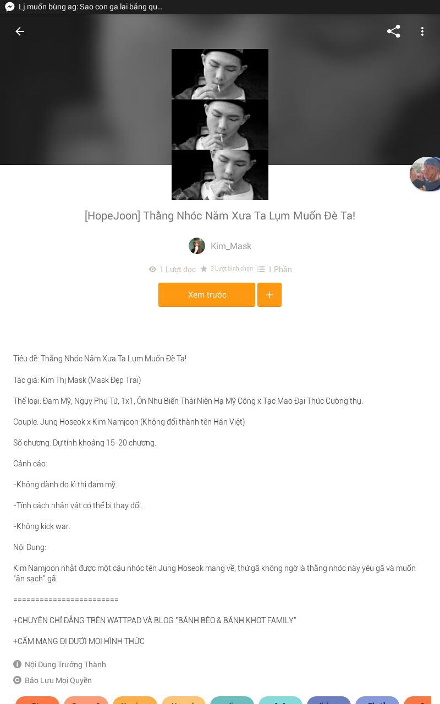Select the story title text HopeJoon
This screenshot has width=440, height=704.
[x=112, y=216]
